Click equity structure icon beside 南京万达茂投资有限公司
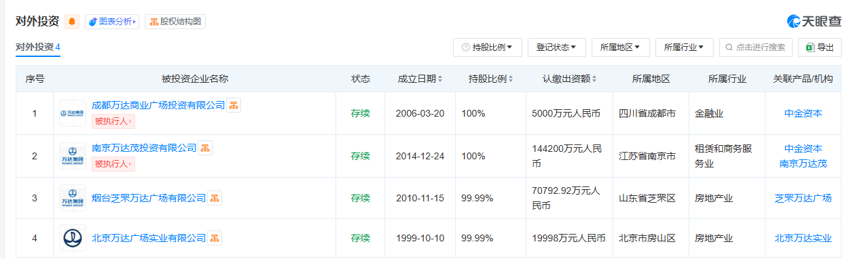 (x=205, y=148)
